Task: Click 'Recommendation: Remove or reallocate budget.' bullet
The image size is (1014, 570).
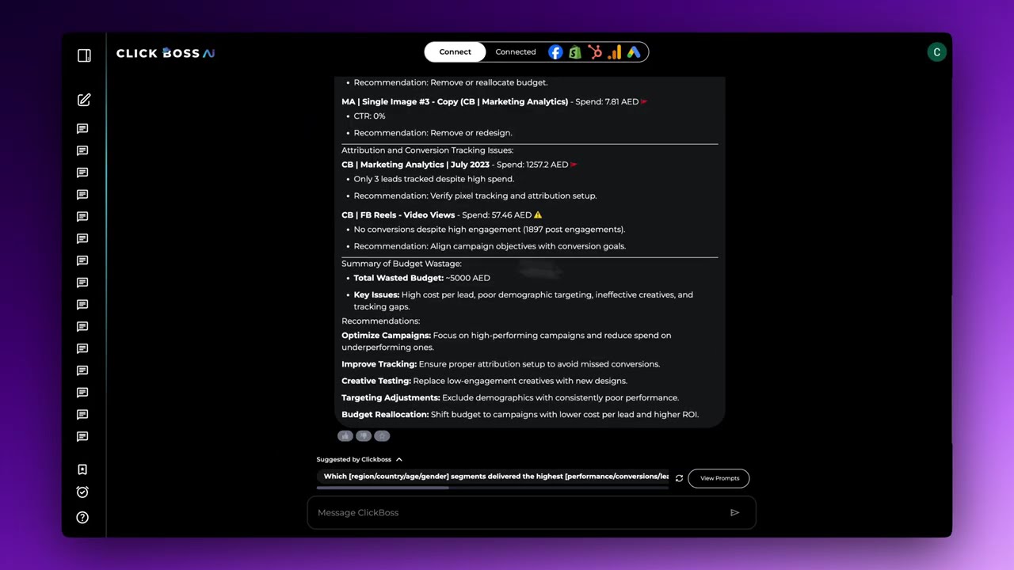Action: 450,82
